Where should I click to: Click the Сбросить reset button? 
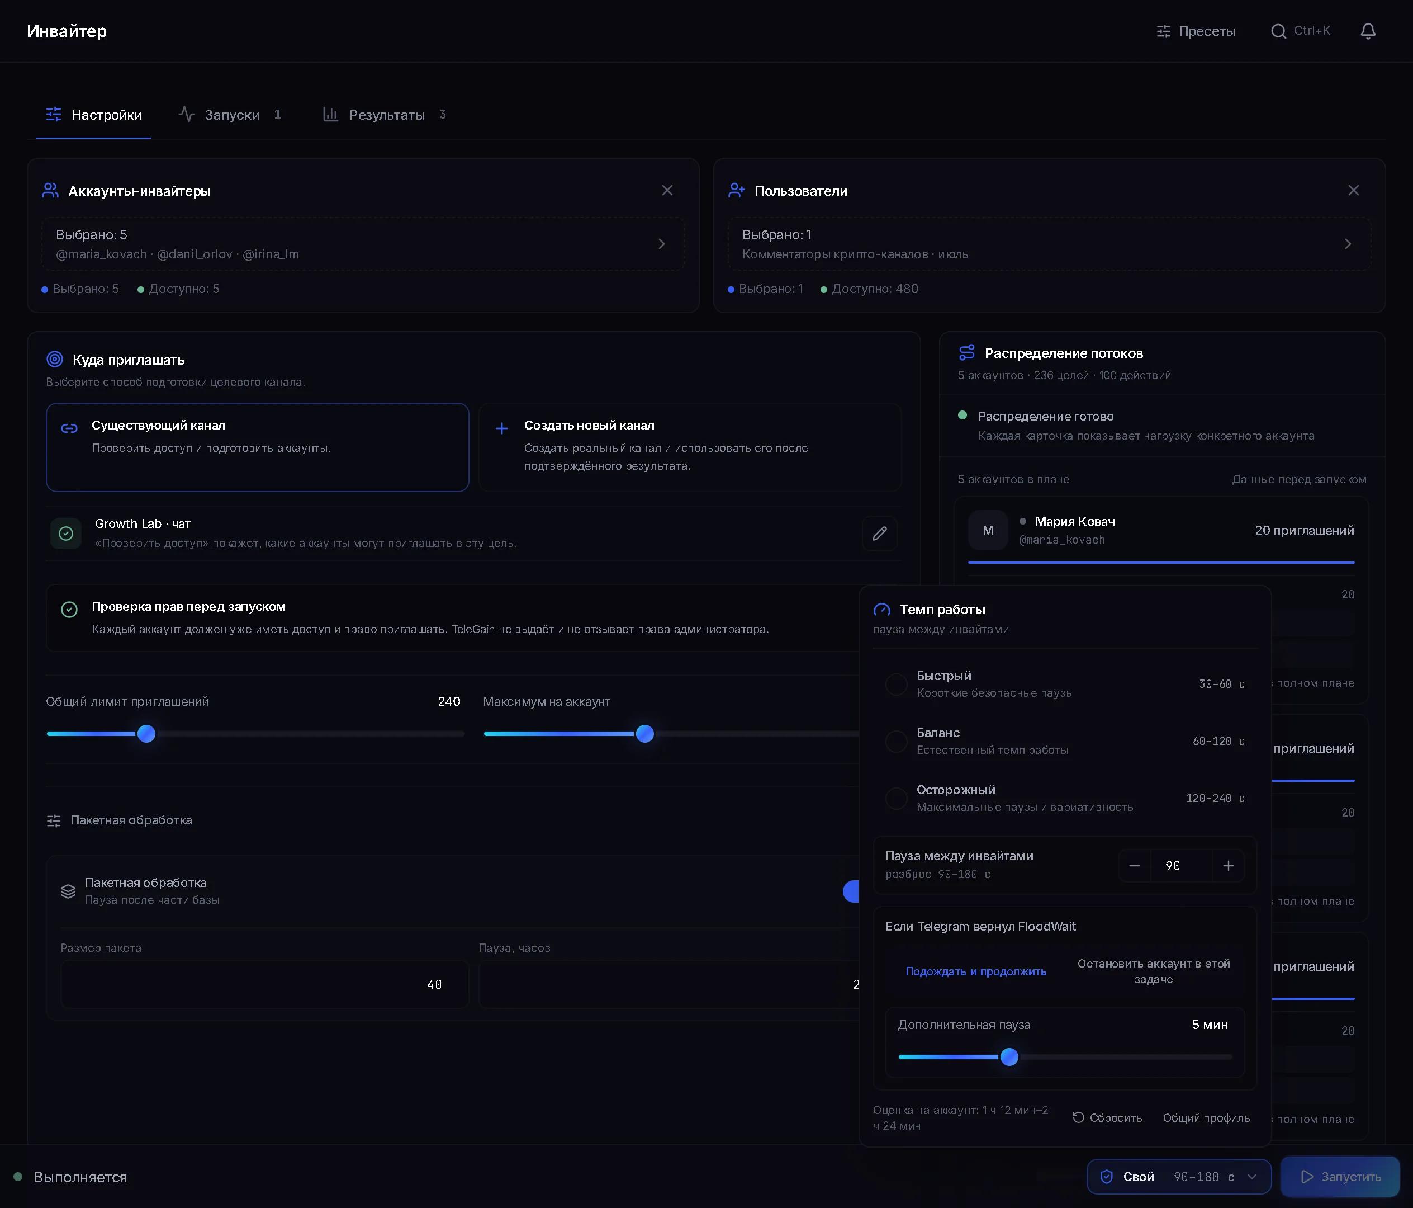pyautogui.click(x=1107, y=1118)
